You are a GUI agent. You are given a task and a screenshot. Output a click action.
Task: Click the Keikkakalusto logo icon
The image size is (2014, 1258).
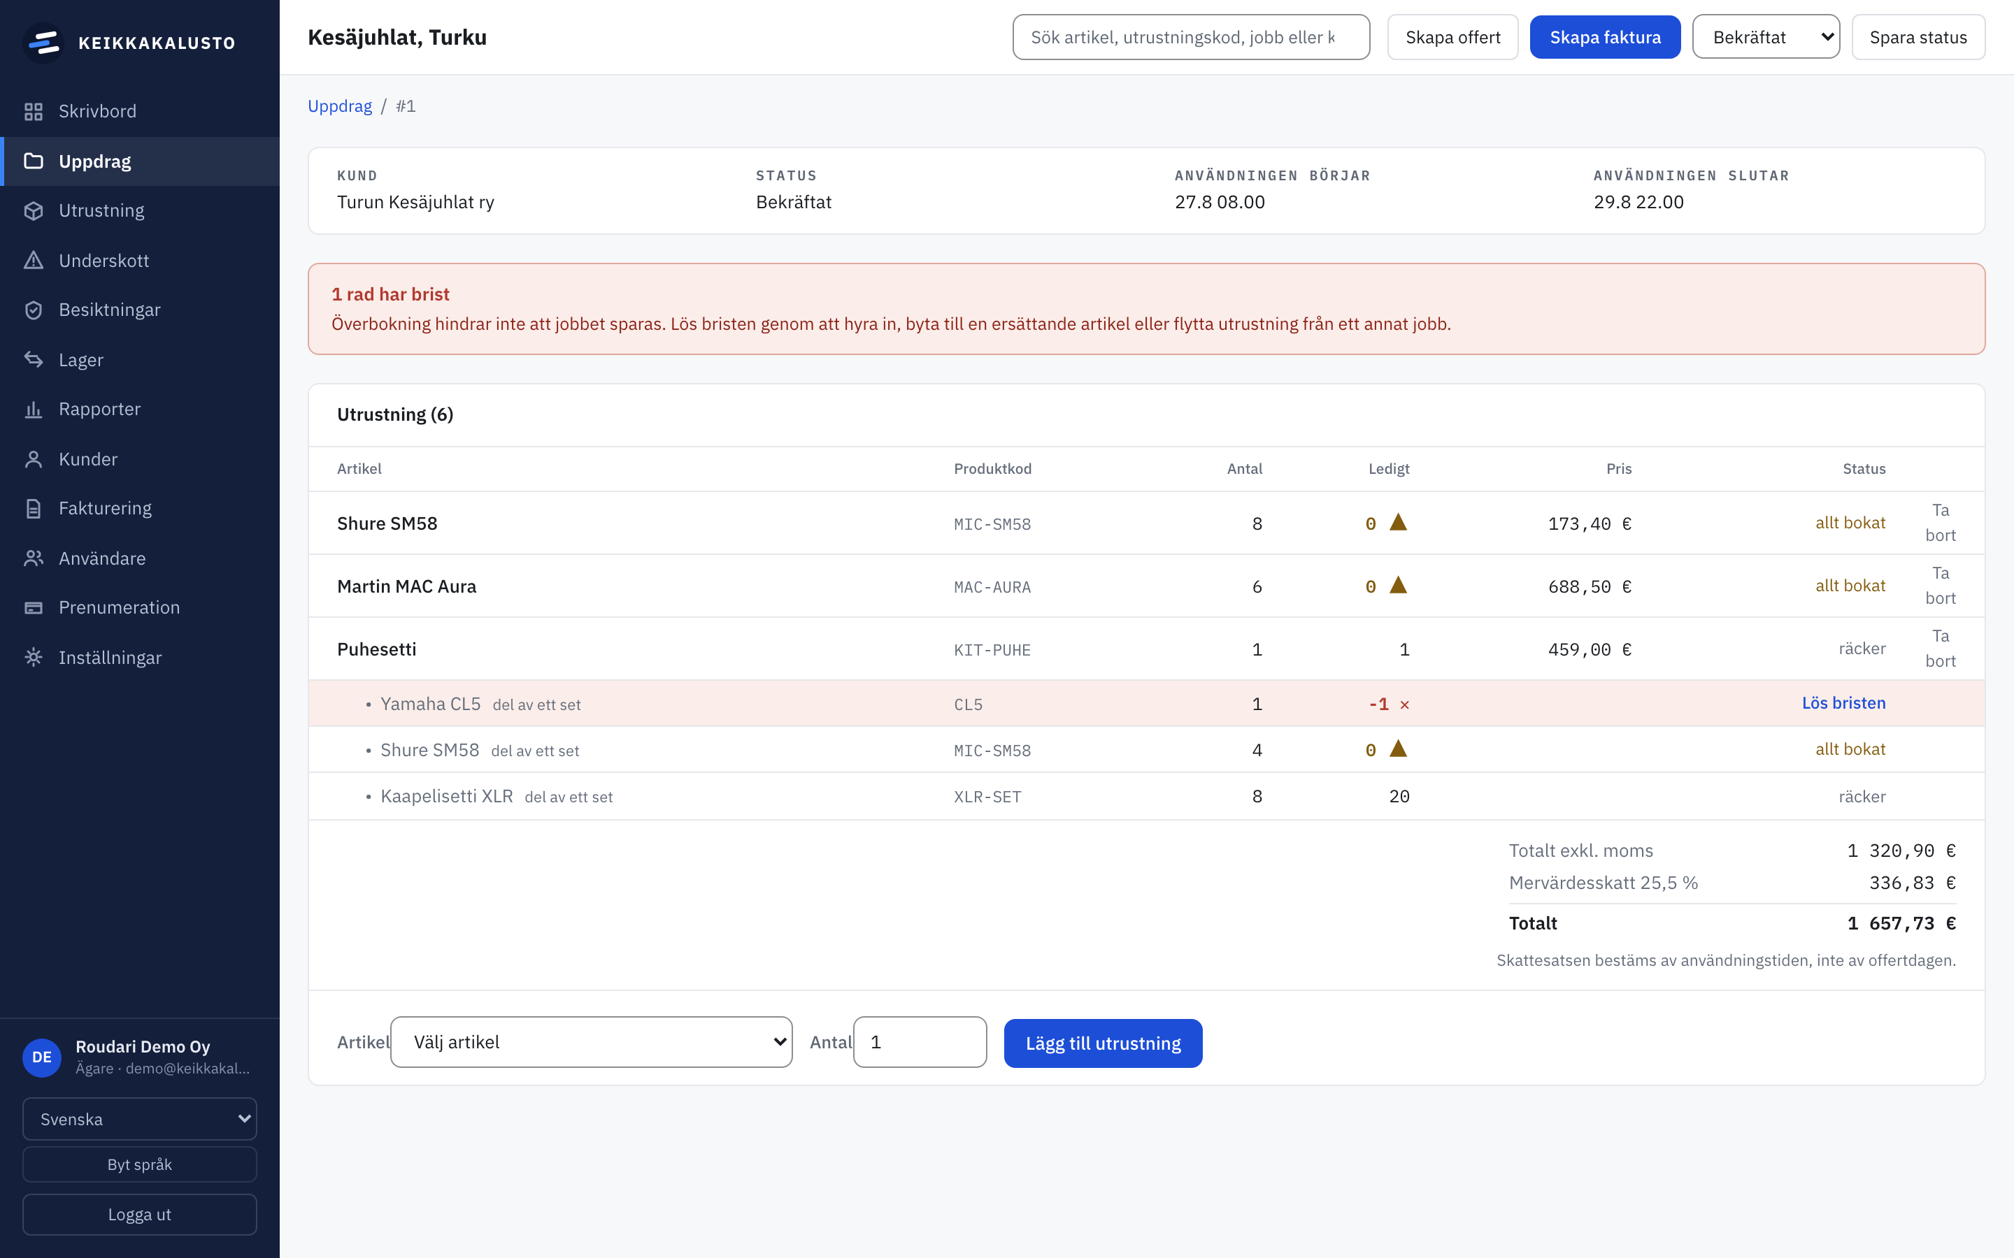pyautogui.click(x=43, y=43)
